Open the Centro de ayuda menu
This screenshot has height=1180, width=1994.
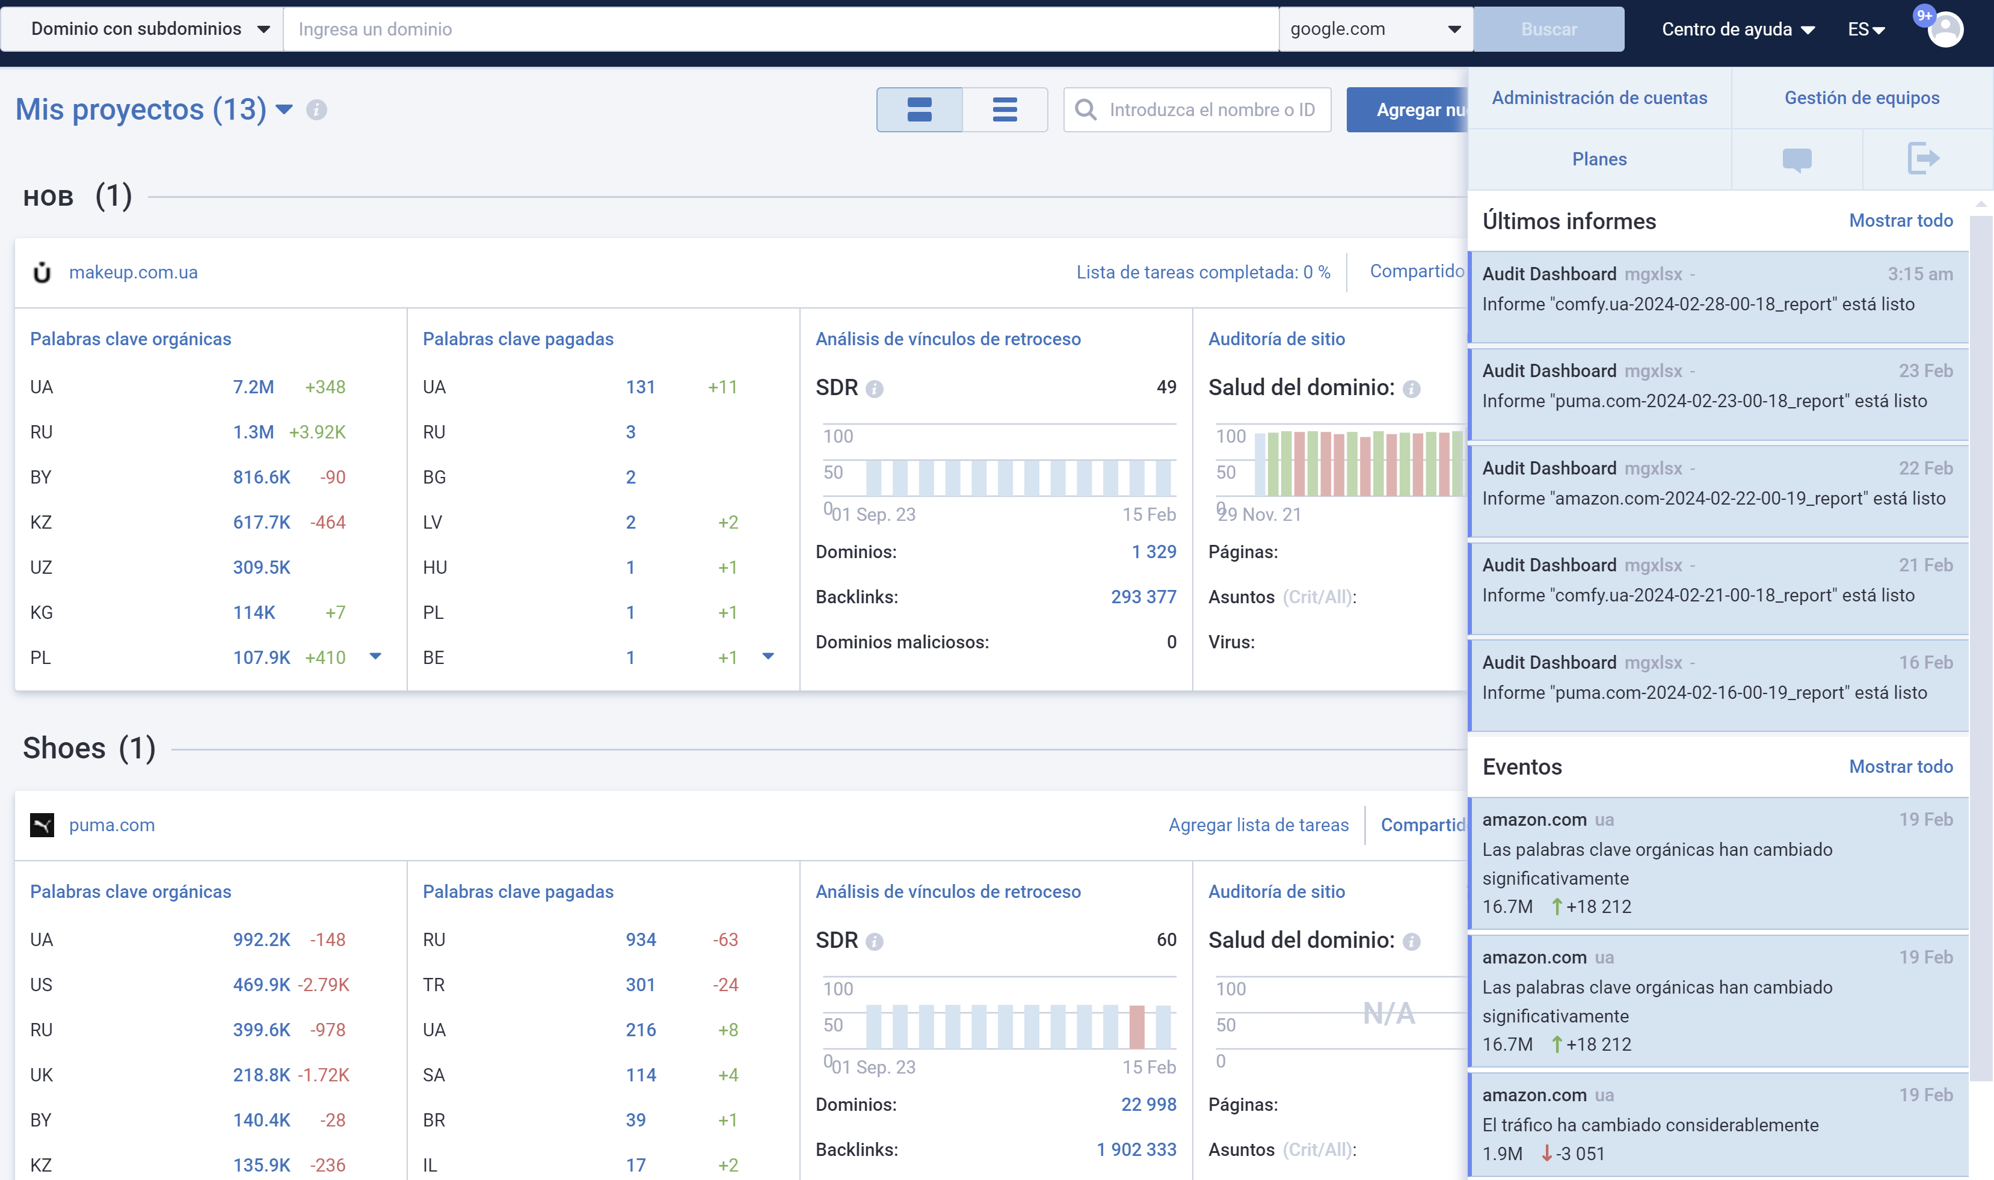click(x=1737, y=29)
